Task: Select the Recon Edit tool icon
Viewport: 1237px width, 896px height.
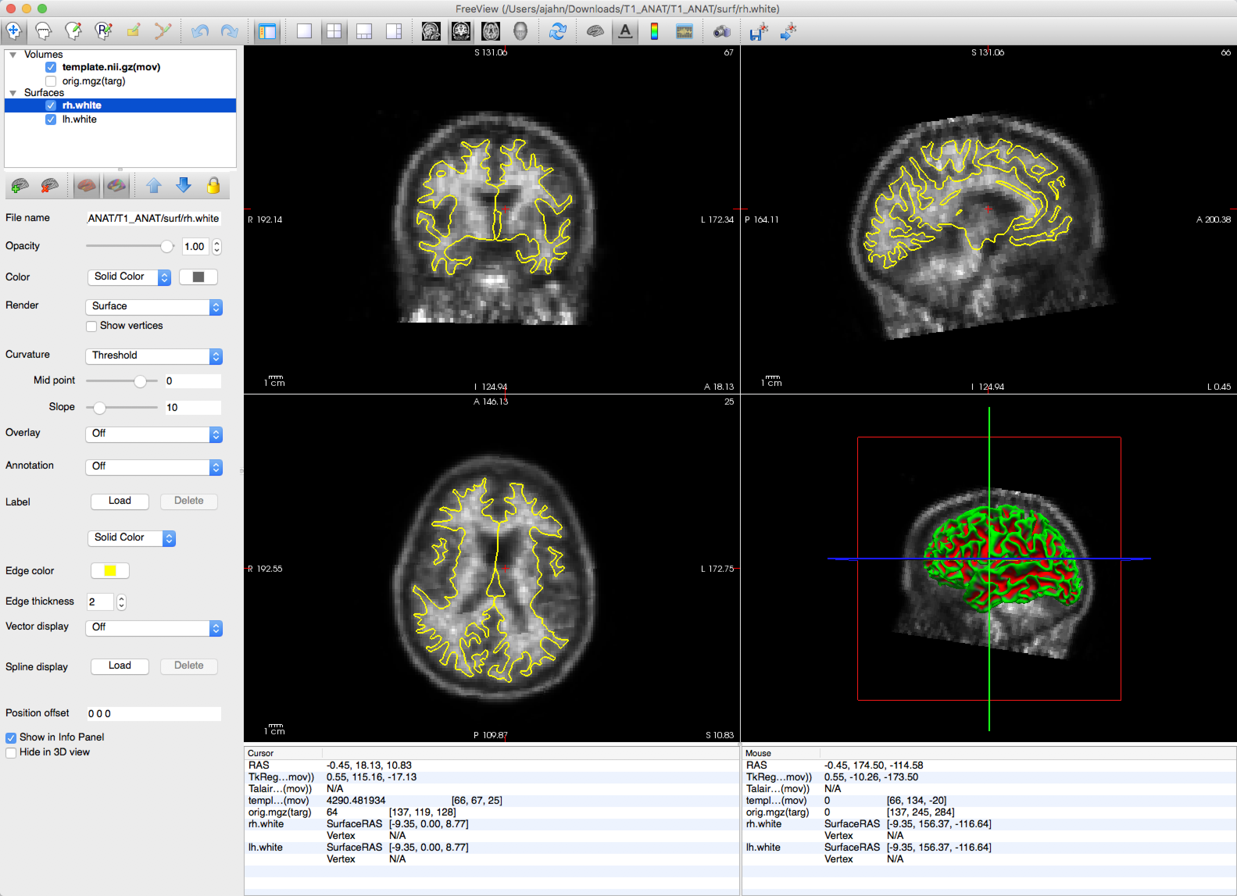Action: [x=103, y=31]
